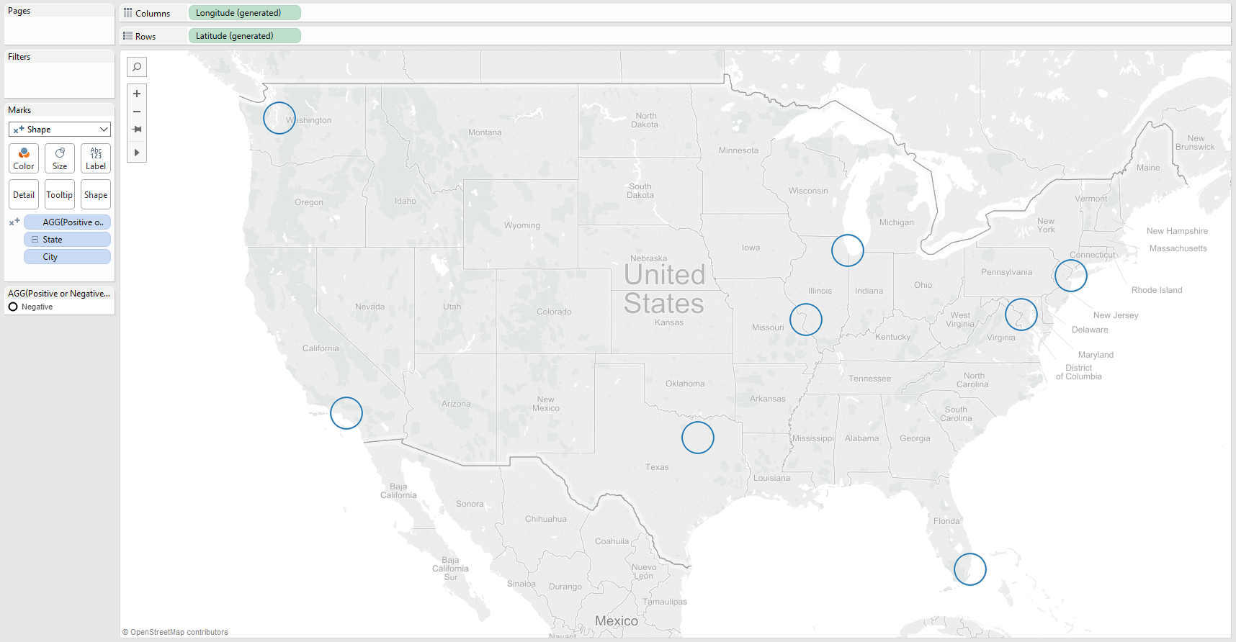This screenshot has width=1236, height=642.
Task: Click the Detail marks button
Action: [24, 195]
